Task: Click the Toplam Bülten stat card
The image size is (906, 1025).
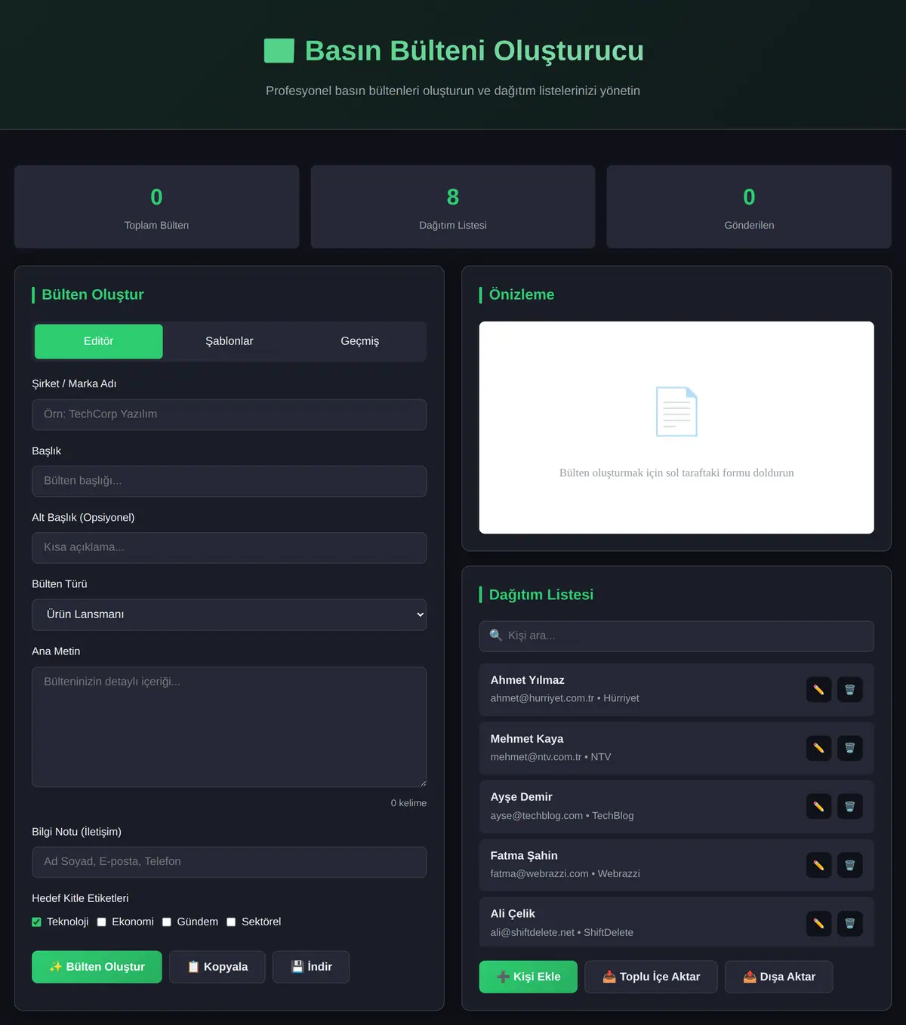Action: [x=156, y=207]
